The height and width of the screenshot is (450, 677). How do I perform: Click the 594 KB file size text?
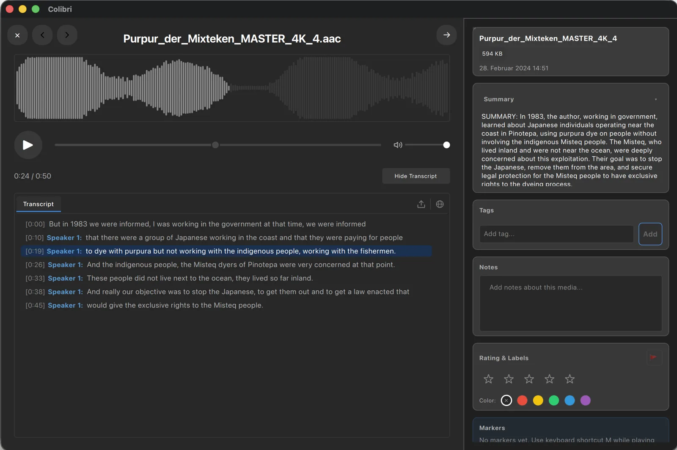[x=492, y=54]
